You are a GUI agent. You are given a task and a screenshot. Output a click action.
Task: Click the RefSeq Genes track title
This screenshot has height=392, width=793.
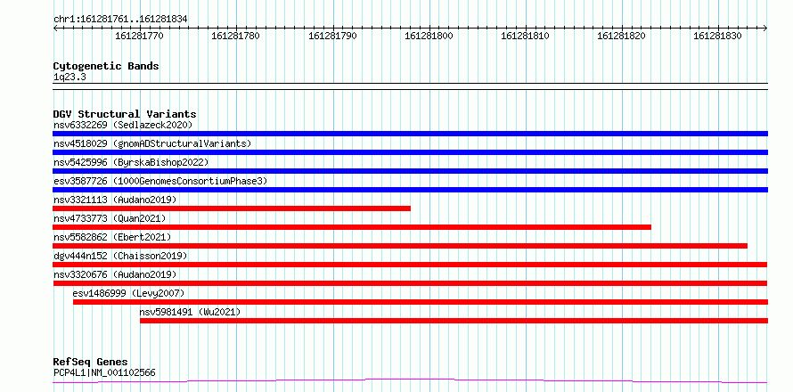(90, 363)
